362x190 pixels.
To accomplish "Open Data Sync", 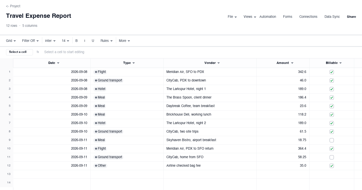I will (332, 17).
